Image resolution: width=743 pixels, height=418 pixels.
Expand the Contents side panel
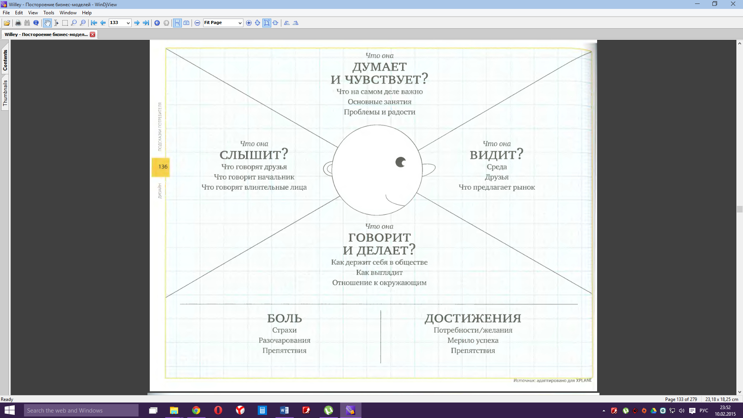click(x=5, y=60)
